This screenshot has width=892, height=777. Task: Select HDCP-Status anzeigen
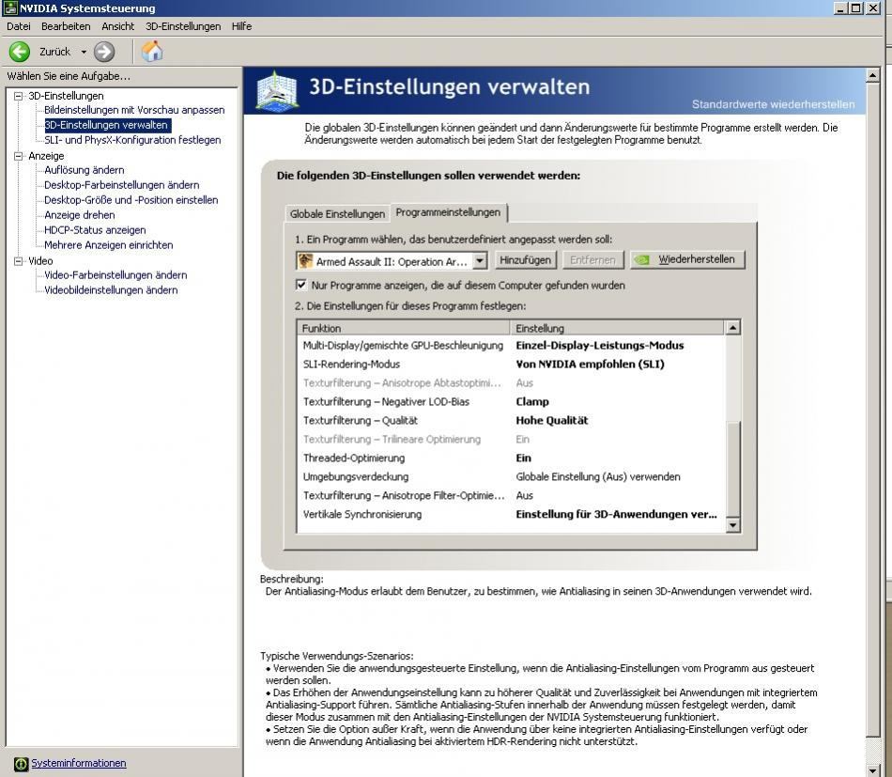coord(95,230)
